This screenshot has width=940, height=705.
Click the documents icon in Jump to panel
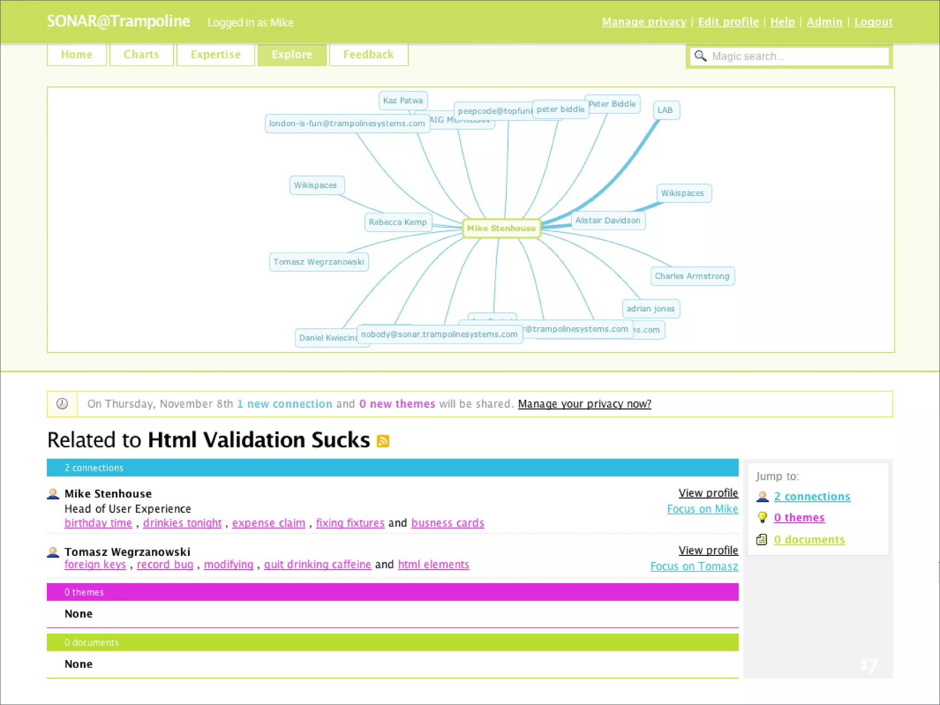coord(762,540)
